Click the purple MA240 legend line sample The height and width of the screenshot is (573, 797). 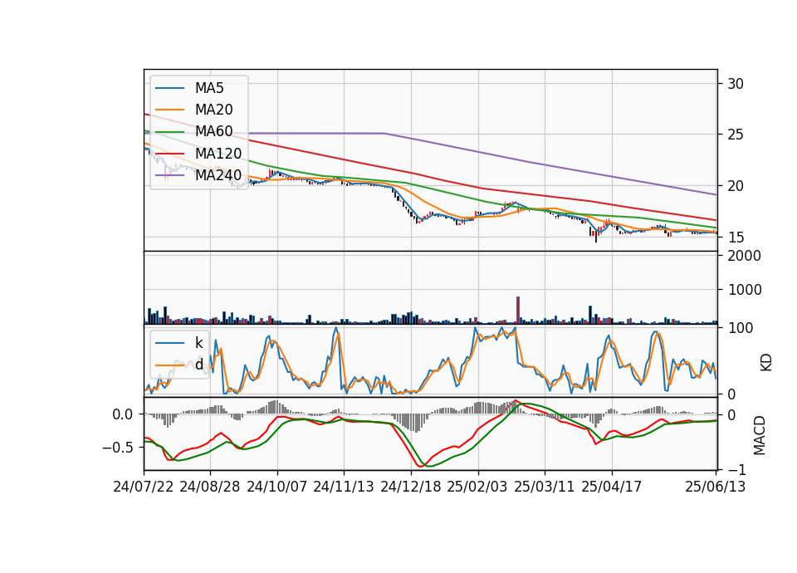point(169,175)
